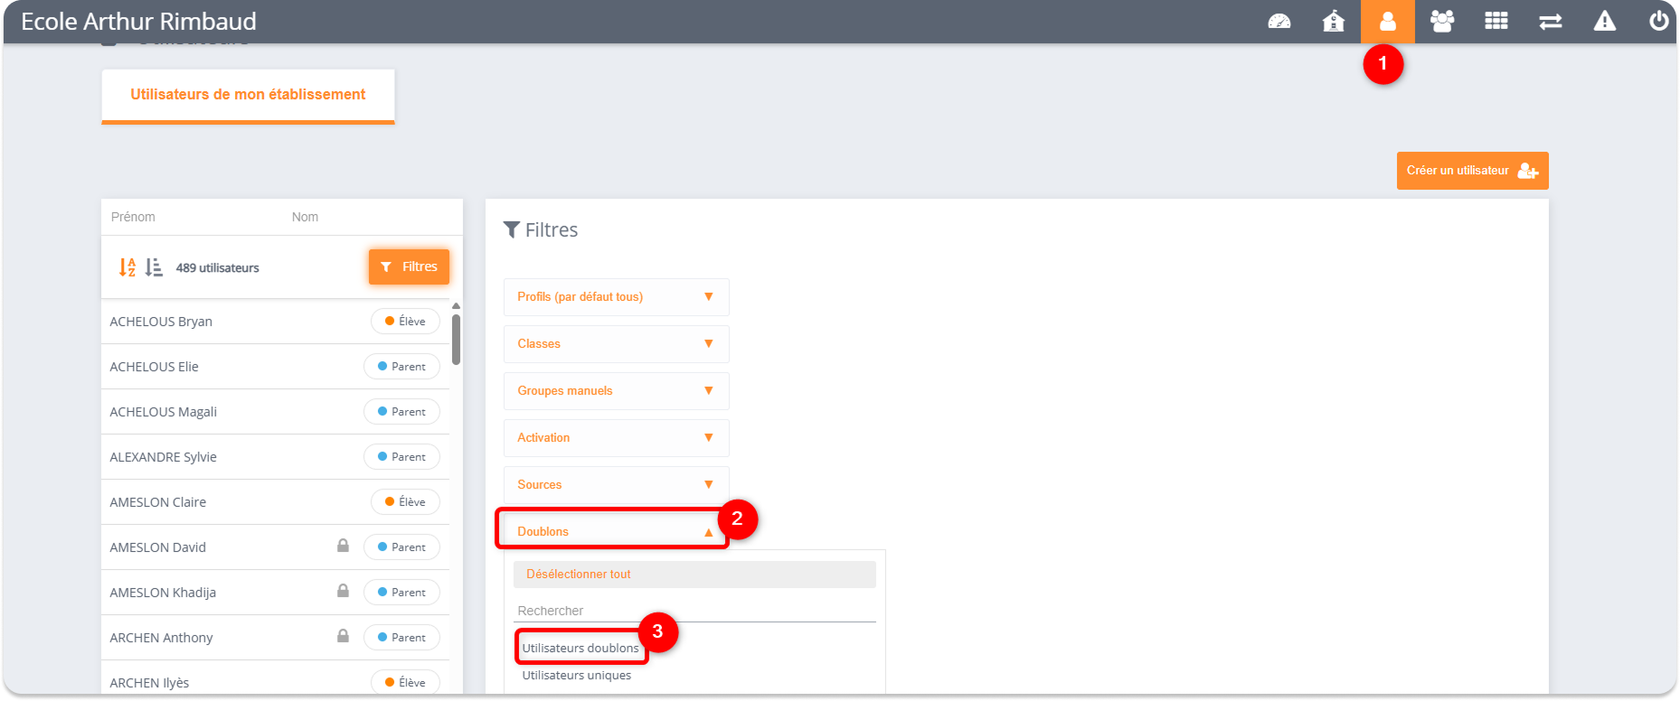The width and height of the screenshot is (1680, 701).
Task: Click the Créer un utilisateur button
Action: [1472, 171]
